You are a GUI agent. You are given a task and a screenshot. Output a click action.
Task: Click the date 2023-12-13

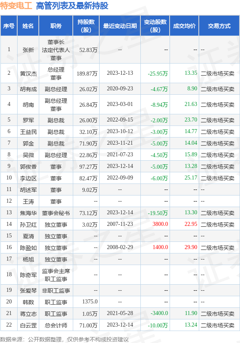pyautogui.click(x=120, y=73)
